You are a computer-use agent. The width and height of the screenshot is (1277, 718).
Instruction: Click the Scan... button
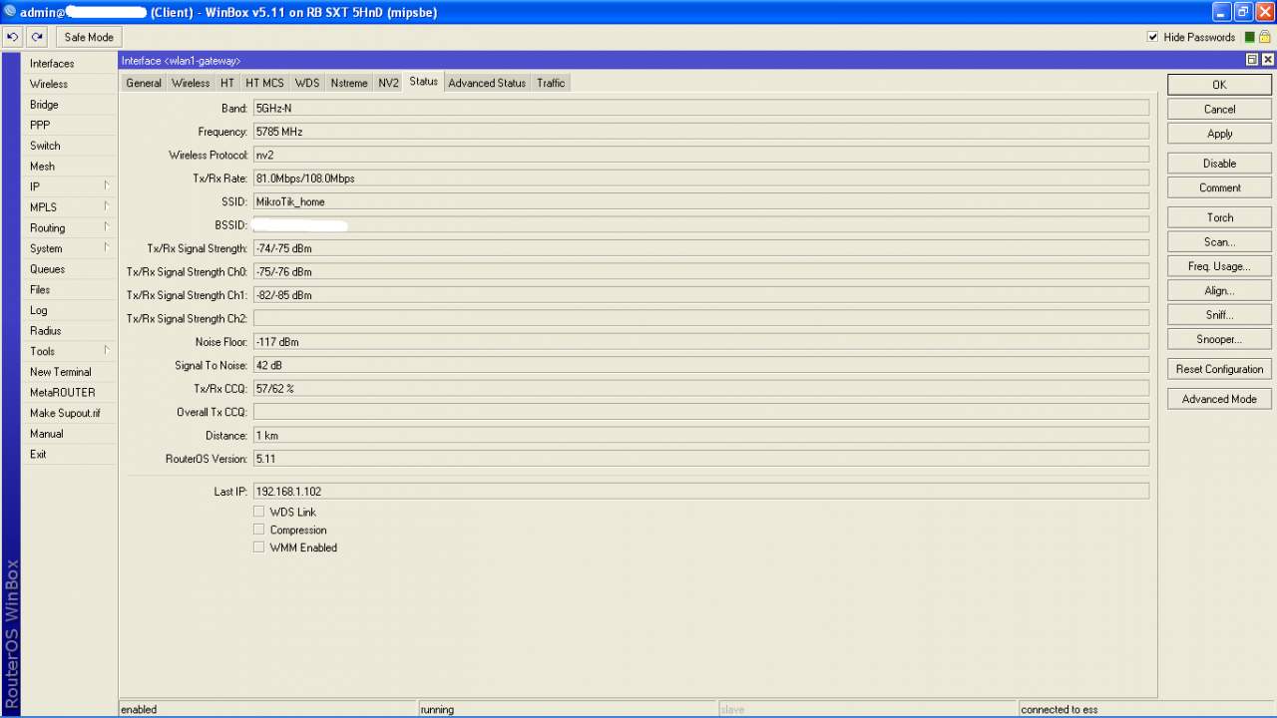tap(1219, 242)
